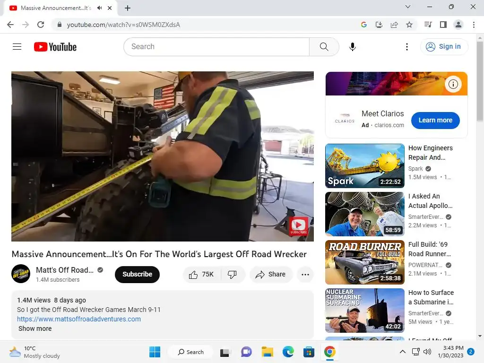Share this video
Image resolution: width=484 pixels, height=363 pixels.
[271, 275]
